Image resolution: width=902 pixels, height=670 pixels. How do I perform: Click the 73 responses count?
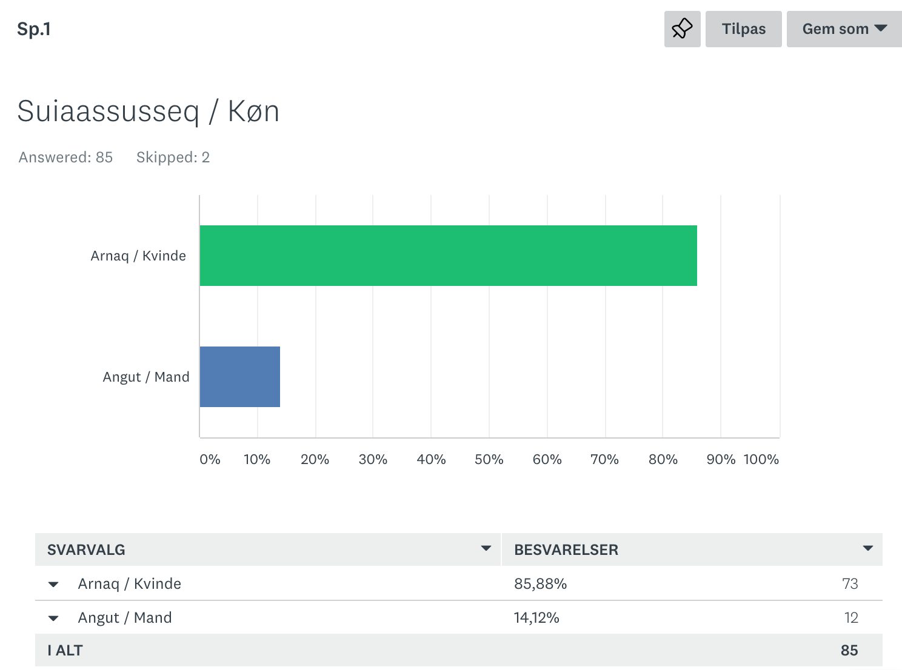850,584
